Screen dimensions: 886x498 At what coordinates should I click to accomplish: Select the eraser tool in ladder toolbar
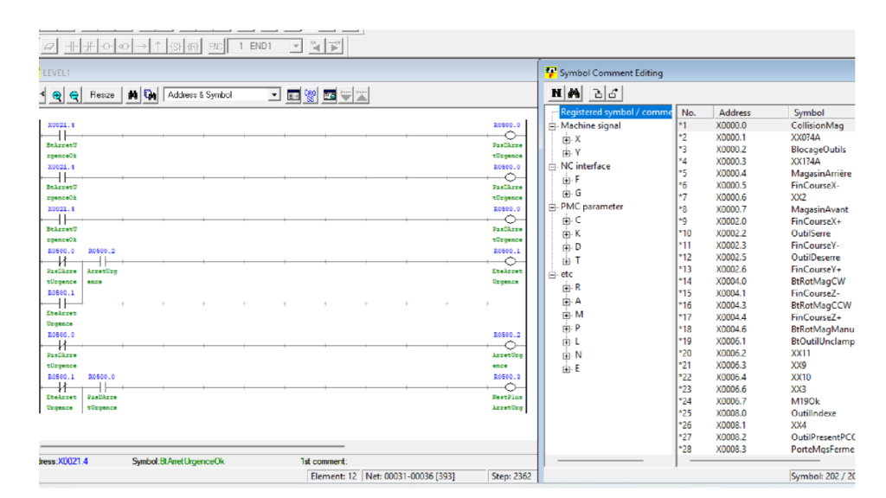point(49,47)
